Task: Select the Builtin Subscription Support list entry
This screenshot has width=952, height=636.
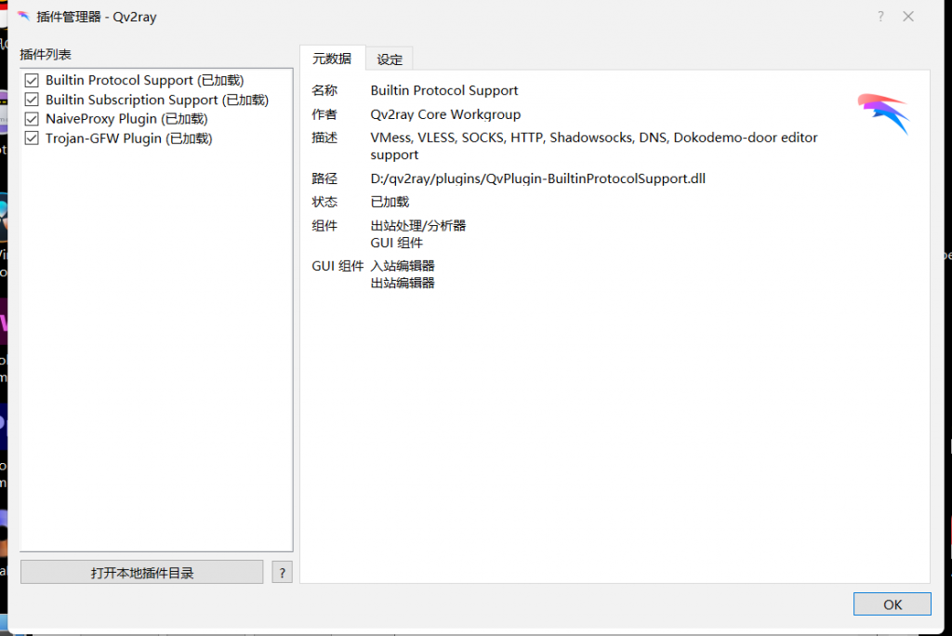Action: [x=156, y=100]
